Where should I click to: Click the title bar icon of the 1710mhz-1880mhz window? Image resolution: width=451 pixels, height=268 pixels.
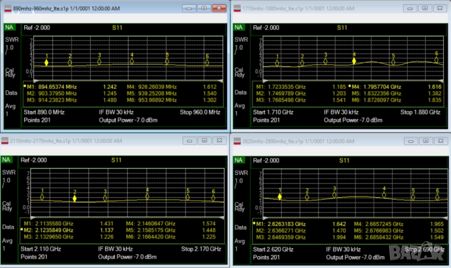[x=237, y=10]
